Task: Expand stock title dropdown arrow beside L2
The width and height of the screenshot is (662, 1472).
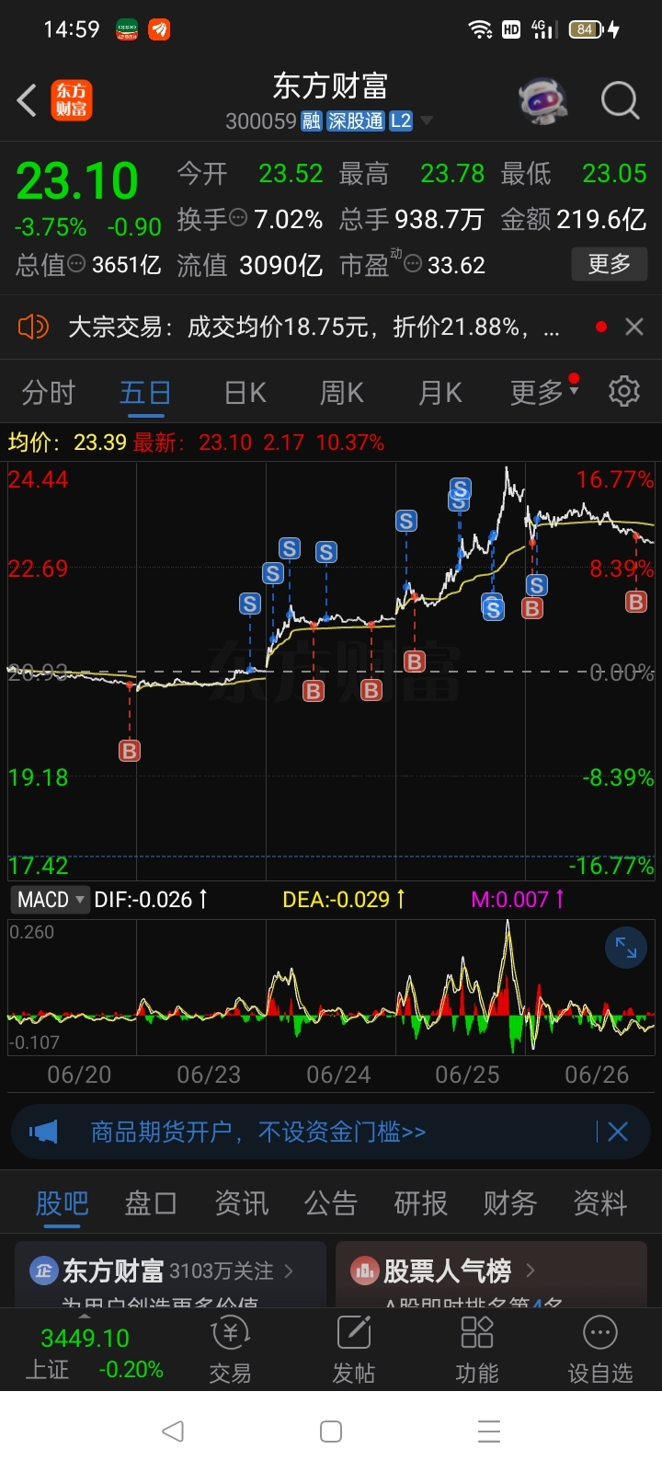Action: tap(426, 121)
